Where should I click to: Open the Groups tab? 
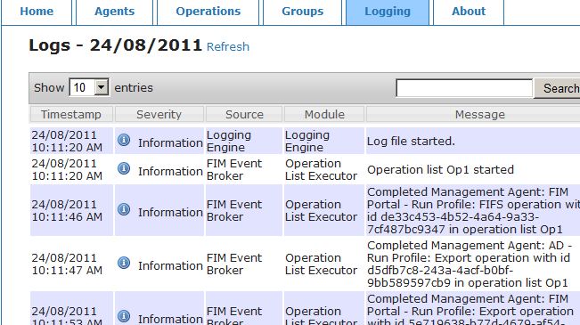coord(302,12)
